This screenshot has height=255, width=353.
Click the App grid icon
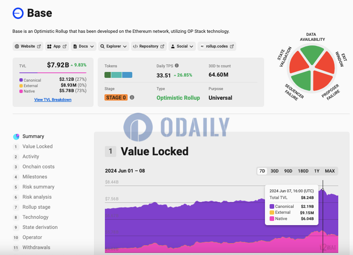(x=49, y=46)
